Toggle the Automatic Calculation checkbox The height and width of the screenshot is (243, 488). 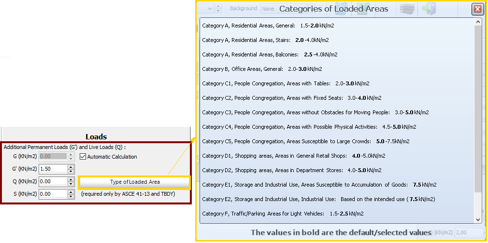(83, 157)
